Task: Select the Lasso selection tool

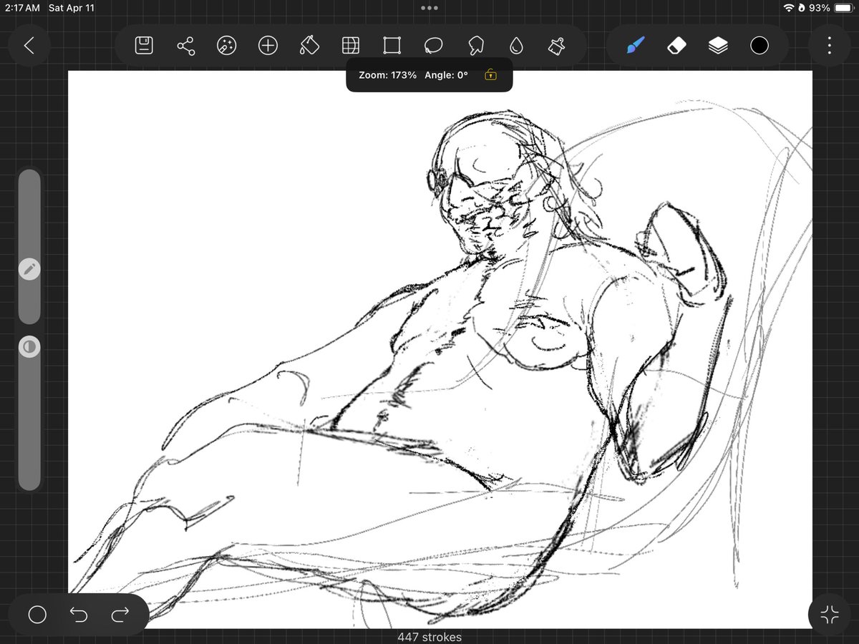Action: (434, 45)
